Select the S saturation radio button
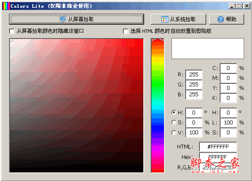 coord(174,122)
